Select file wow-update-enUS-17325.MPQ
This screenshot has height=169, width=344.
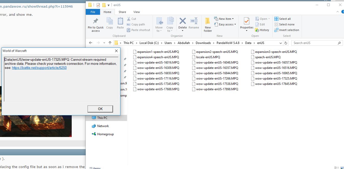pyautogui.click(x=274, y=79)
